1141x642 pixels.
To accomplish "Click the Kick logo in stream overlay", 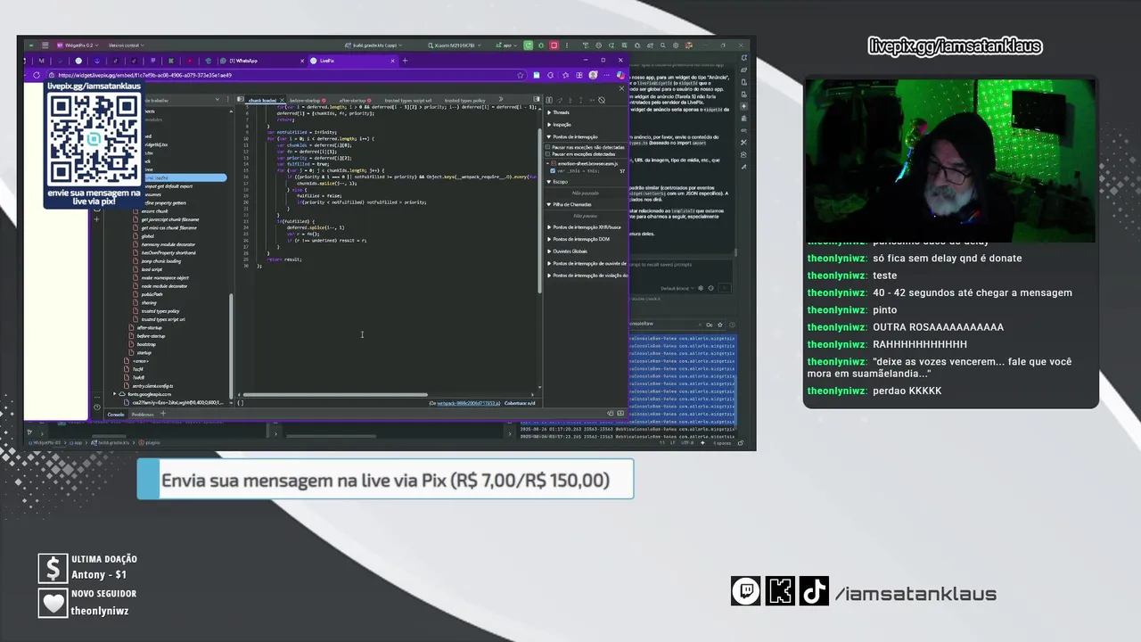I will (x=780, y=591).
